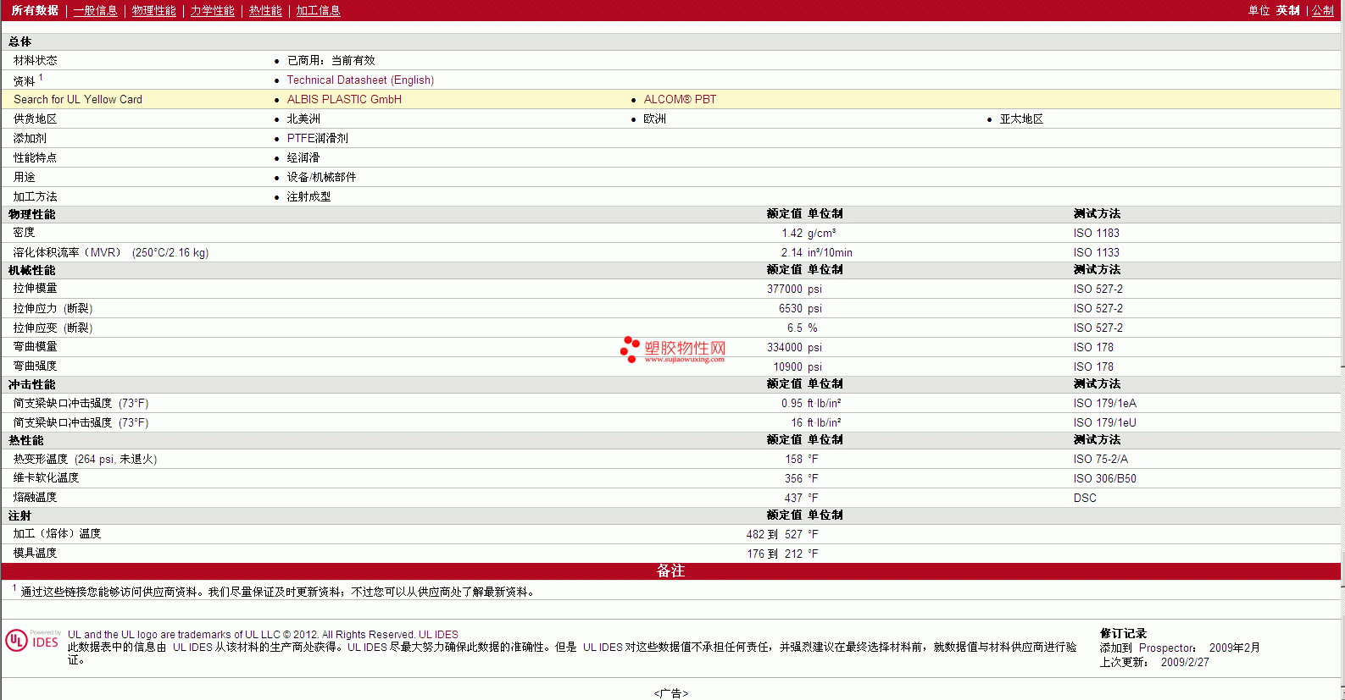The image size is (1345, 700).
Task: Click the 模具温度 row label
Action: point(35,553)
